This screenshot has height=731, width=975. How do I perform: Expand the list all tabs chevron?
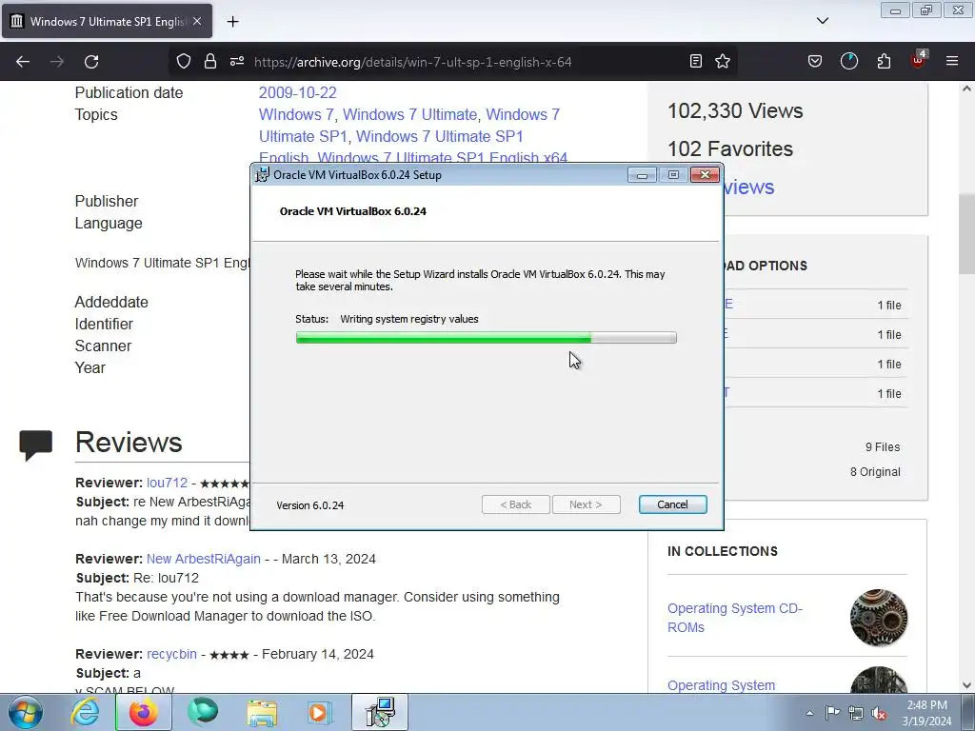(x=823, y=21)
